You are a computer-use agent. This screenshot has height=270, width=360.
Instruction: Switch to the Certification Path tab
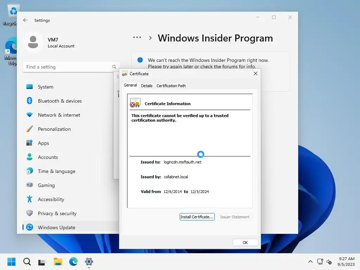[171, 86]
